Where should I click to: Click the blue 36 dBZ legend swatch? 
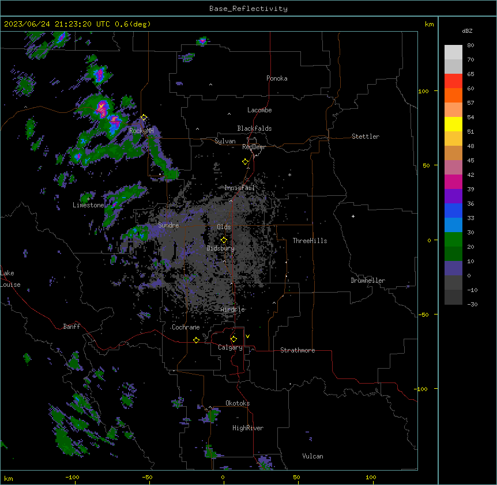pos(453,210)
